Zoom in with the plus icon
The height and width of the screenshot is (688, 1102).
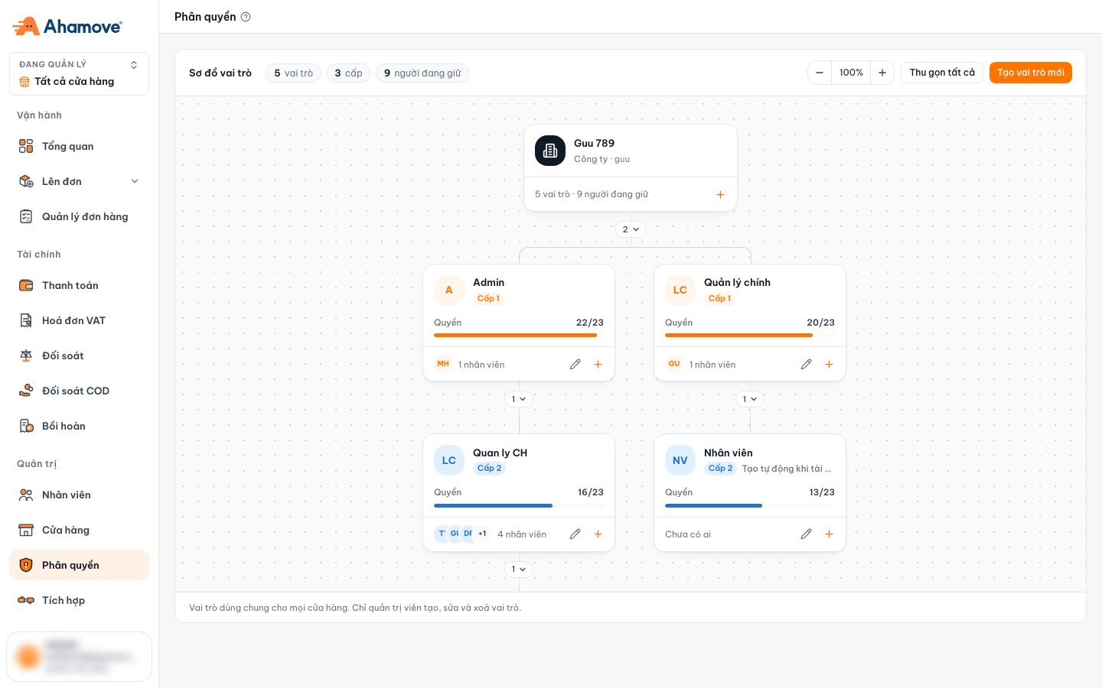(882, 73)
